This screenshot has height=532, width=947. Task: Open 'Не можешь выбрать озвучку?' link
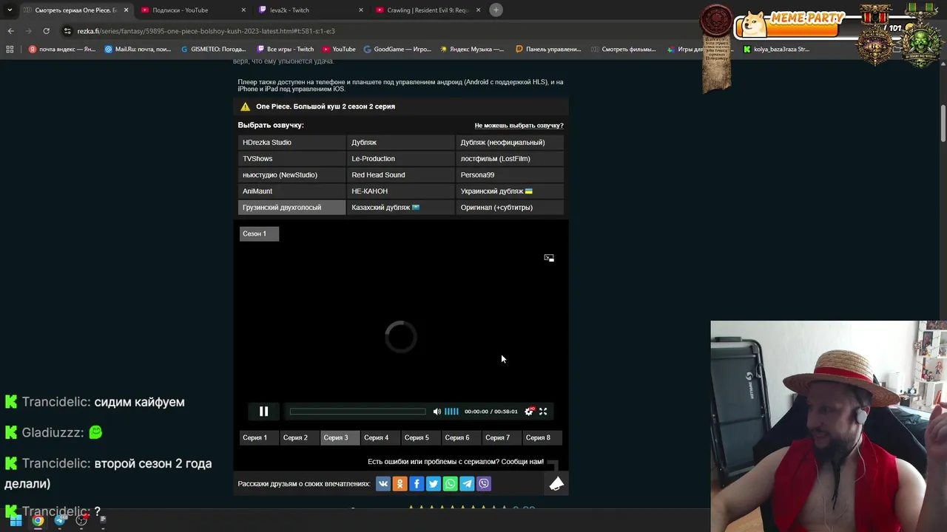519,126
